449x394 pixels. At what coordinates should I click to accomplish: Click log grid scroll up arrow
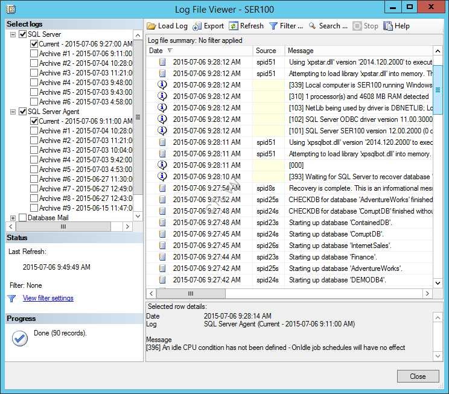438,51
